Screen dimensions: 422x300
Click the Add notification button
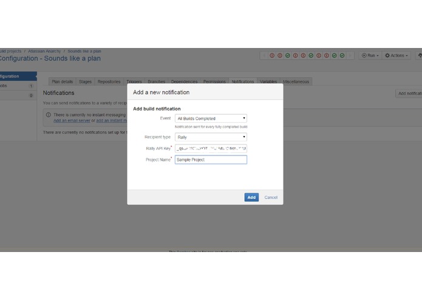pos(409,94)
